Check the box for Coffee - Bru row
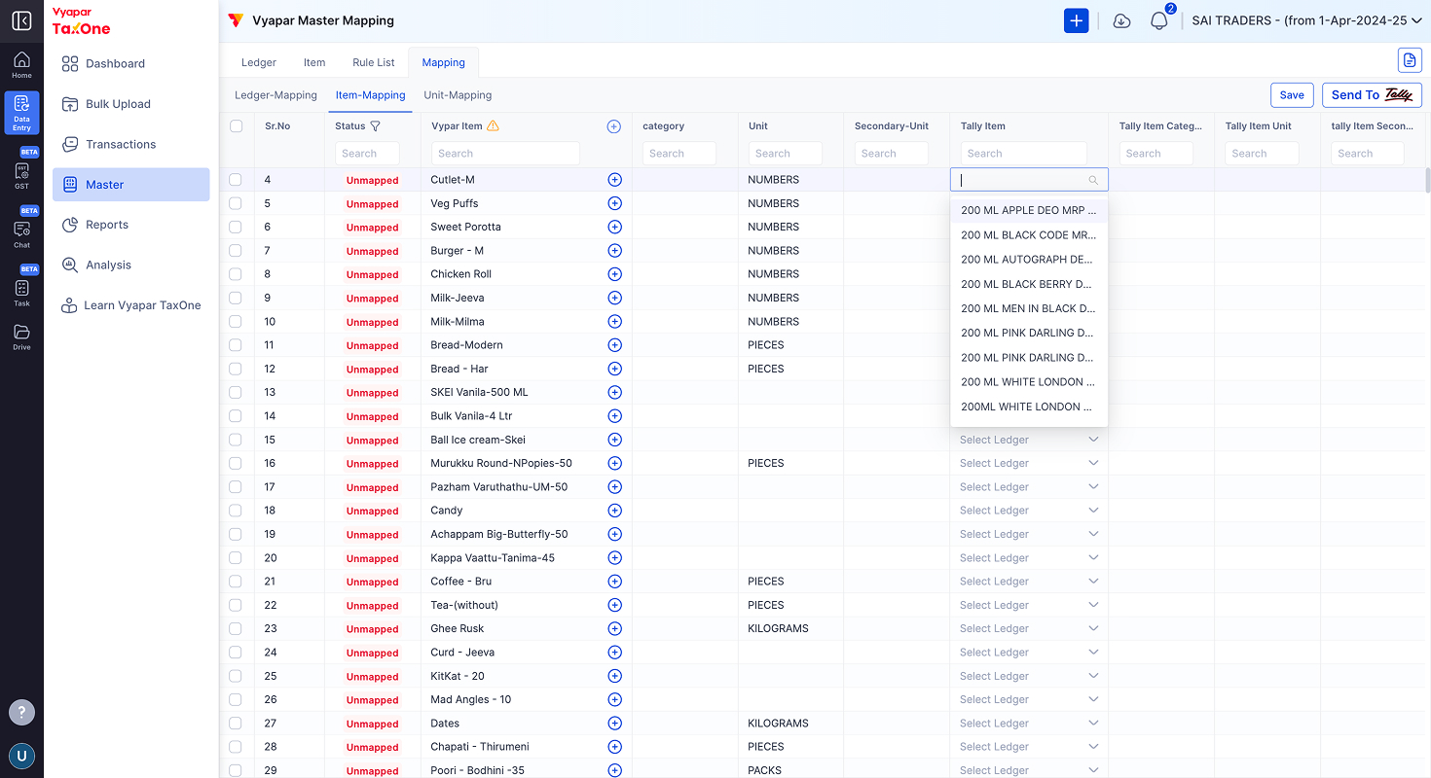Viewport: 1431px width, 778px height. pos(236,582)
